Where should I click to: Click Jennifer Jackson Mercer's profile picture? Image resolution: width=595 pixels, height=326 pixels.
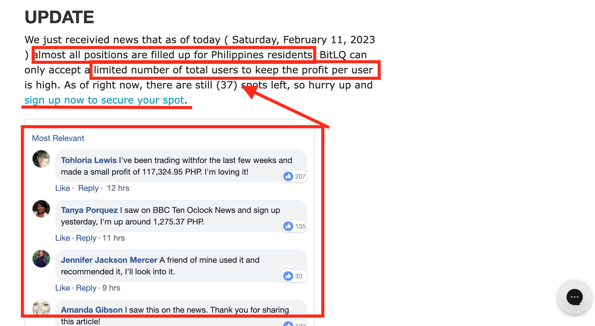(x=41, y=258)
